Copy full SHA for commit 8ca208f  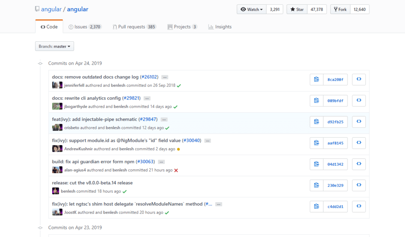coord(316,79)
